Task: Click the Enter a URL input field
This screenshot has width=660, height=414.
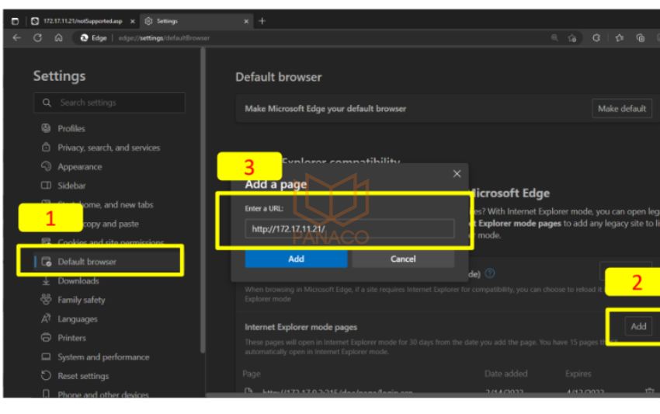Action: (349, 228)
